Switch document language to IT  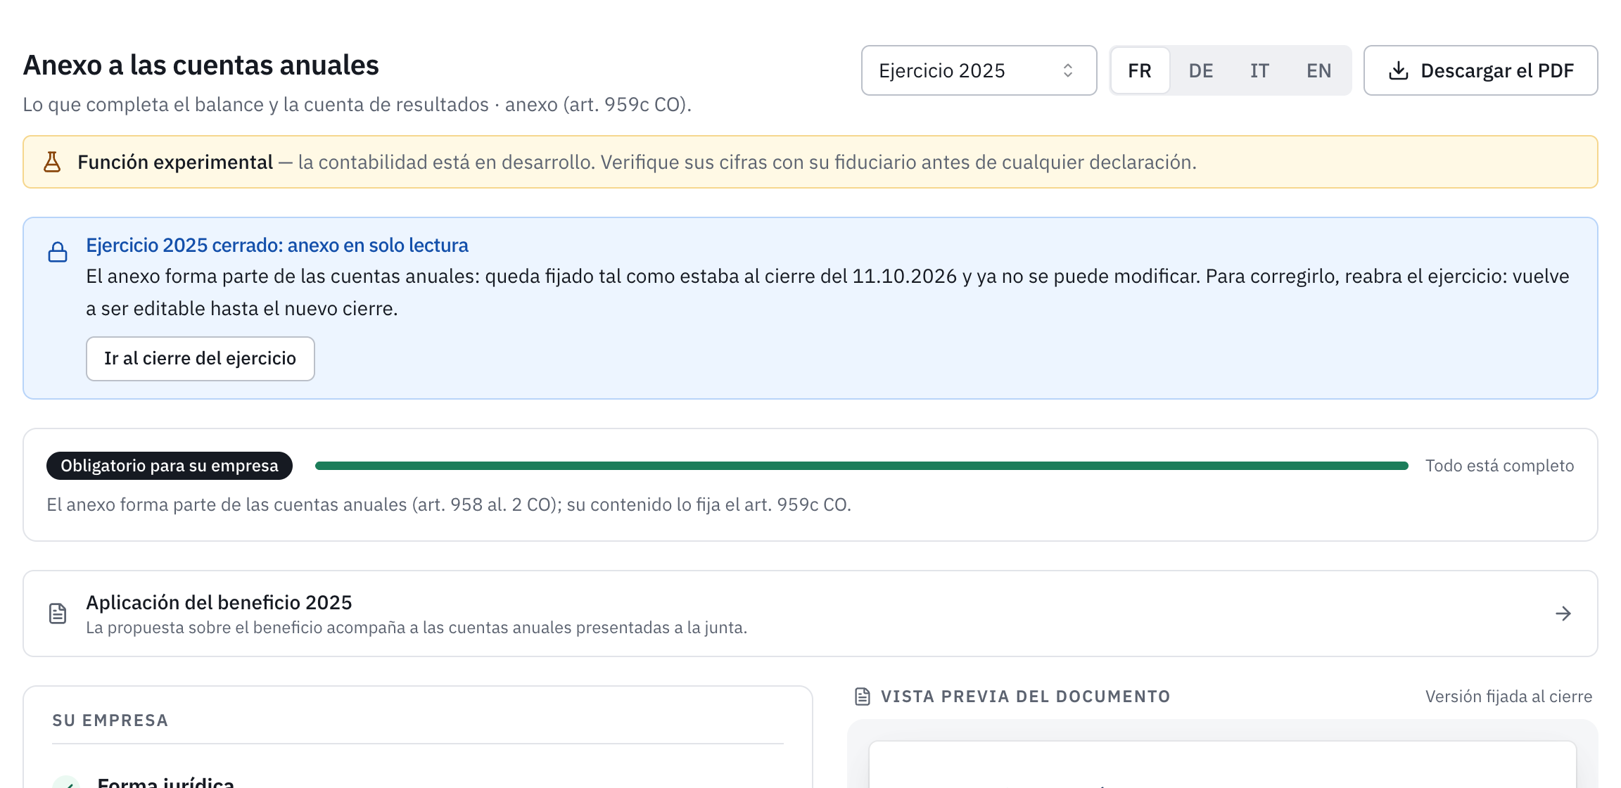1259,70
